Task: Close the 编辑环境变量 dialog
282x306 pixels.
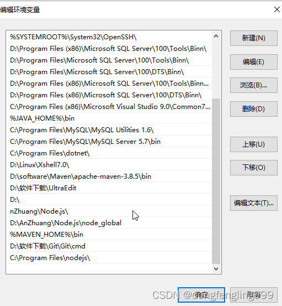Action: 276,9
